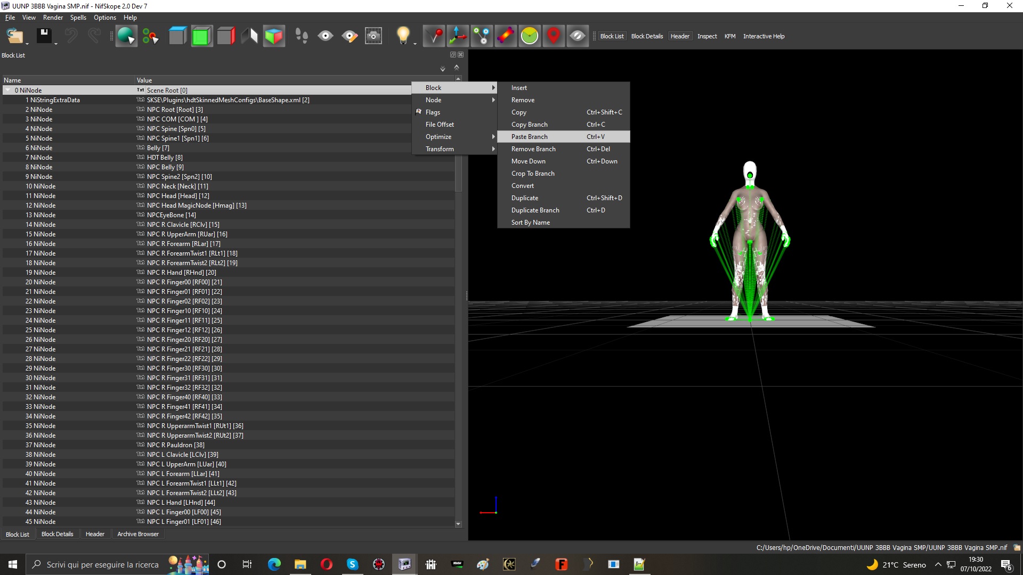Viewport: 1023px width, 575px height.
Task: Click the Open file folder icon
Action: 15,36
